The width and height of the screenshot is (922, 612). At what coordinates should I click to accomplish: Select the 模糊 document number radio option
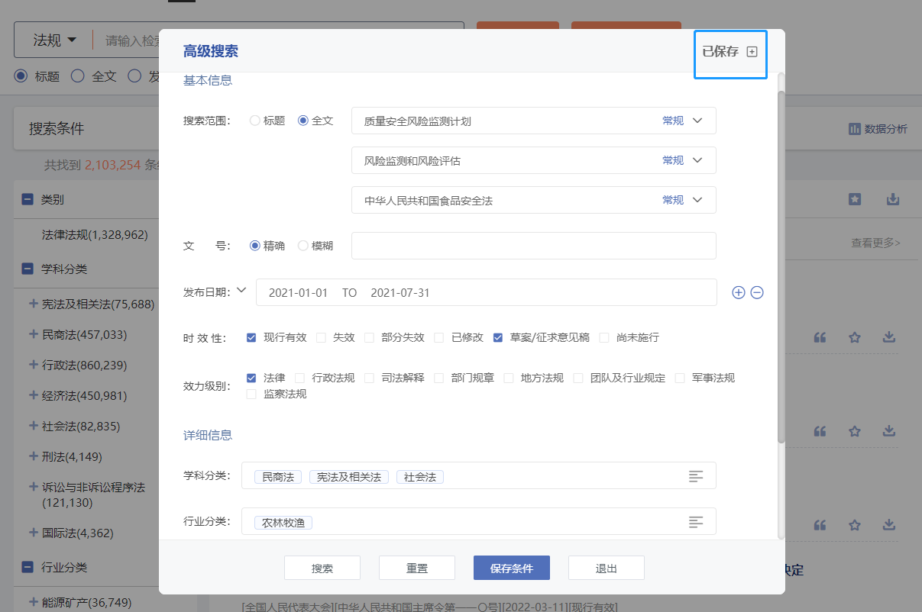tap(303, 246)
